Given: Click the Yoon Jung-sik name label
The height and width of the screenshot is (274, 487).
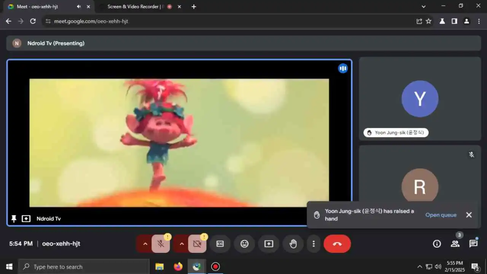Looking at the screenshot, I should click(x=396, y=132).
